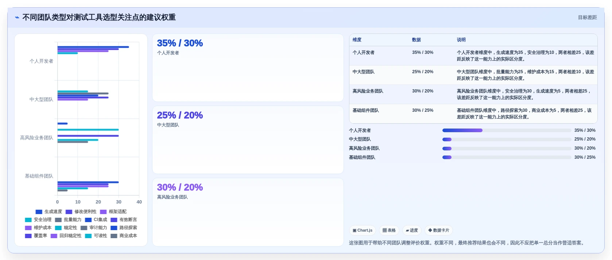Click the 目标差距 label in the header
This screenshot has height=260, width=612.
click(587, 17)
